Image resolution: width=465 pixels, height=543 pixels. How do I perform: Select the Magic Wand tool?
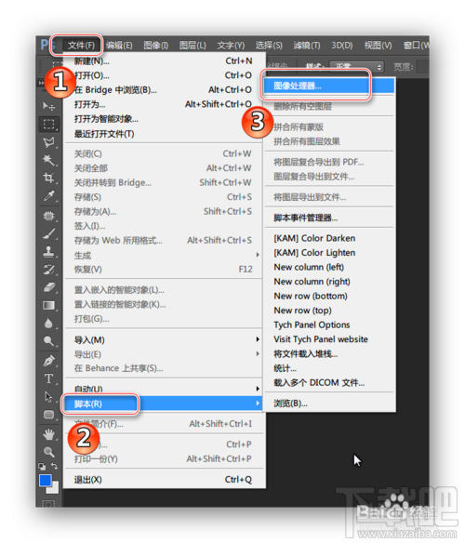48,160
